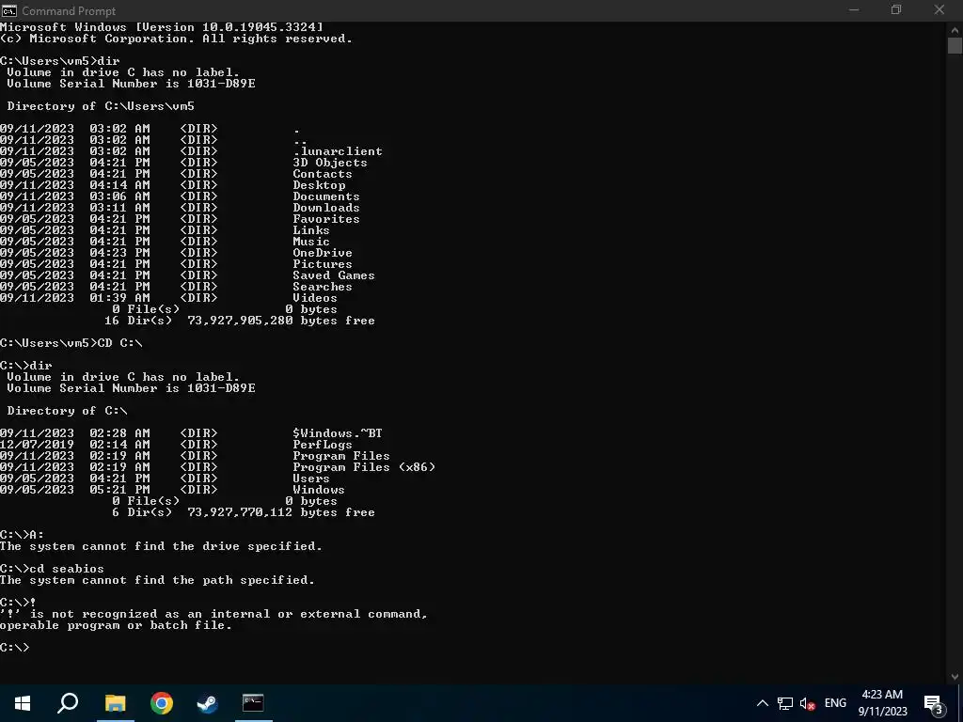Click the 'cd seabios' command line
Screen dimensions: 963x722
coord(53,569)
